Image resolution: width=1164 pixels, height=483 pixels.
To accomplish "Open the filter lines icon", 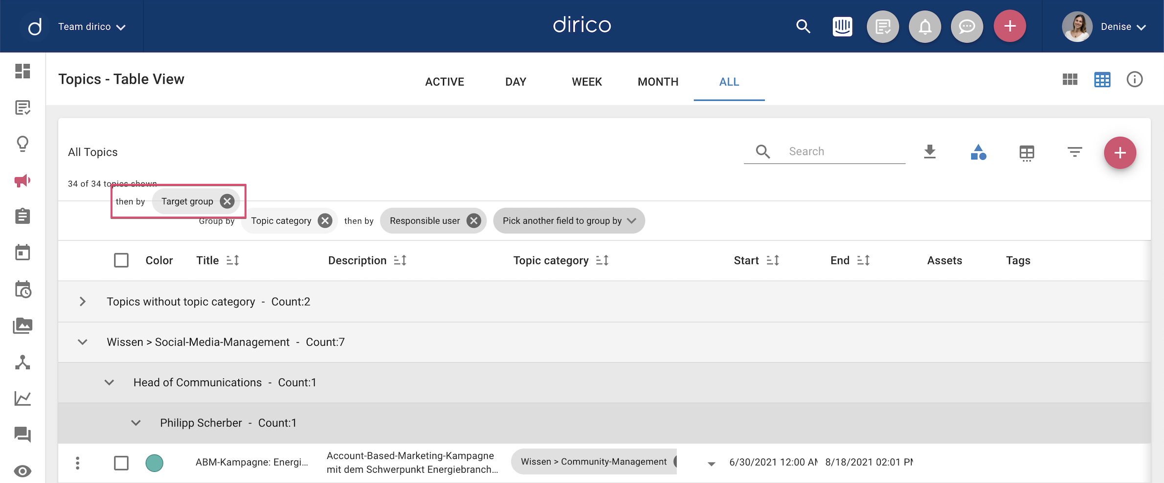I will click(x=1074, y=152).
